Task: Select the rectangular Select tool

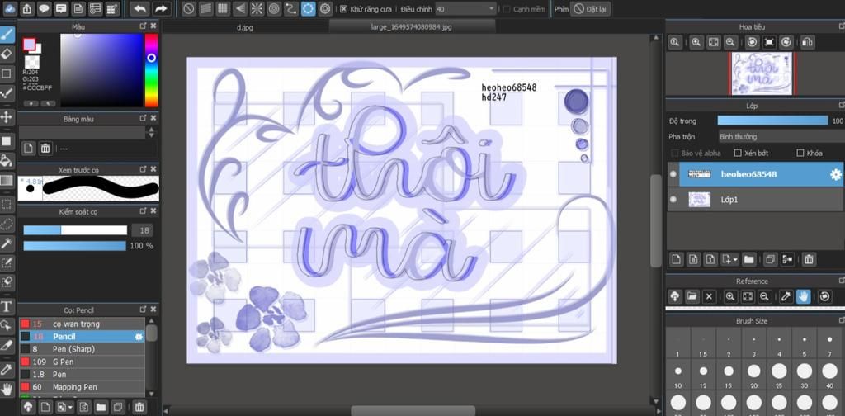Action: pos(7,204)
